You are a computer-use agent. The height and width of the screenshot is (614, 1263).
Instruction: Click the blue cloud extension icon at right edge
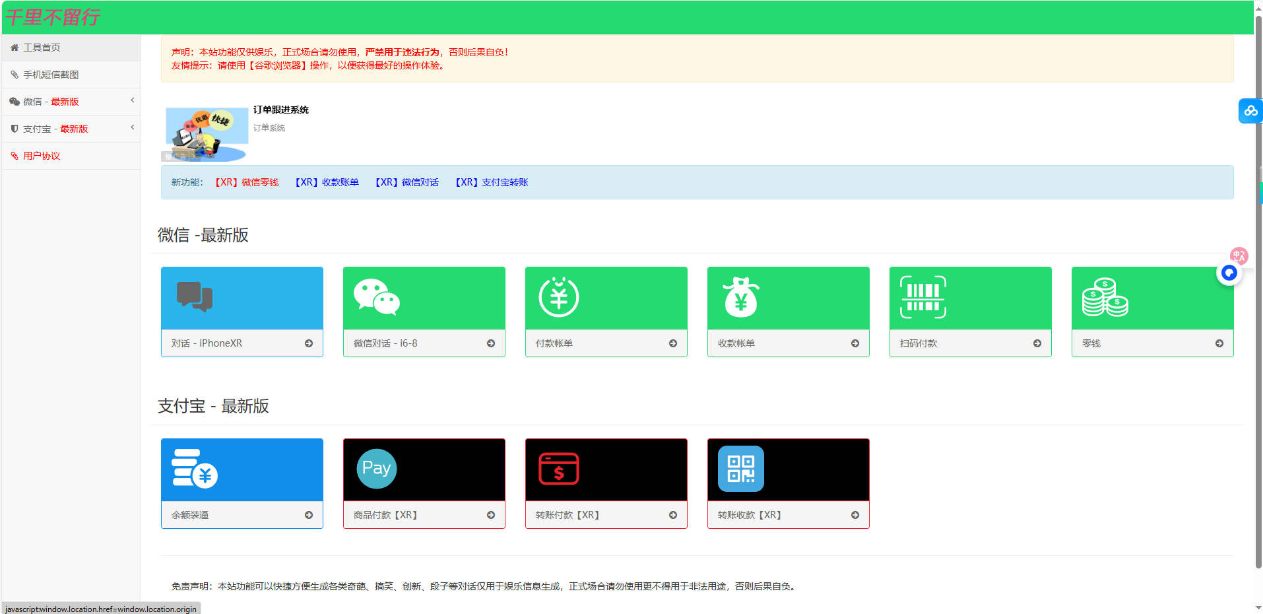coord(1250,111)
